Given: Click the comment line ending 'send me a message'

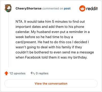Looking at the screenshot, I should pyautogui.click(x=55, y=52).
